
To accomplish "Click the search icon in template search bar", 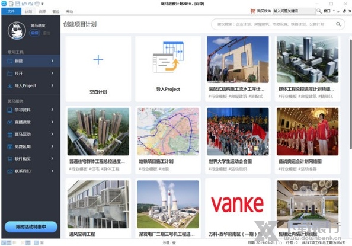I will pyautogui.click(x=338, y=24).
